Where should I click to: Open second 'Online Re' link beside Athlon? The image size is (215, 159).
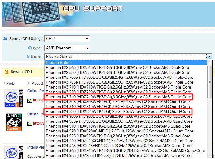(x=36, y=114)
